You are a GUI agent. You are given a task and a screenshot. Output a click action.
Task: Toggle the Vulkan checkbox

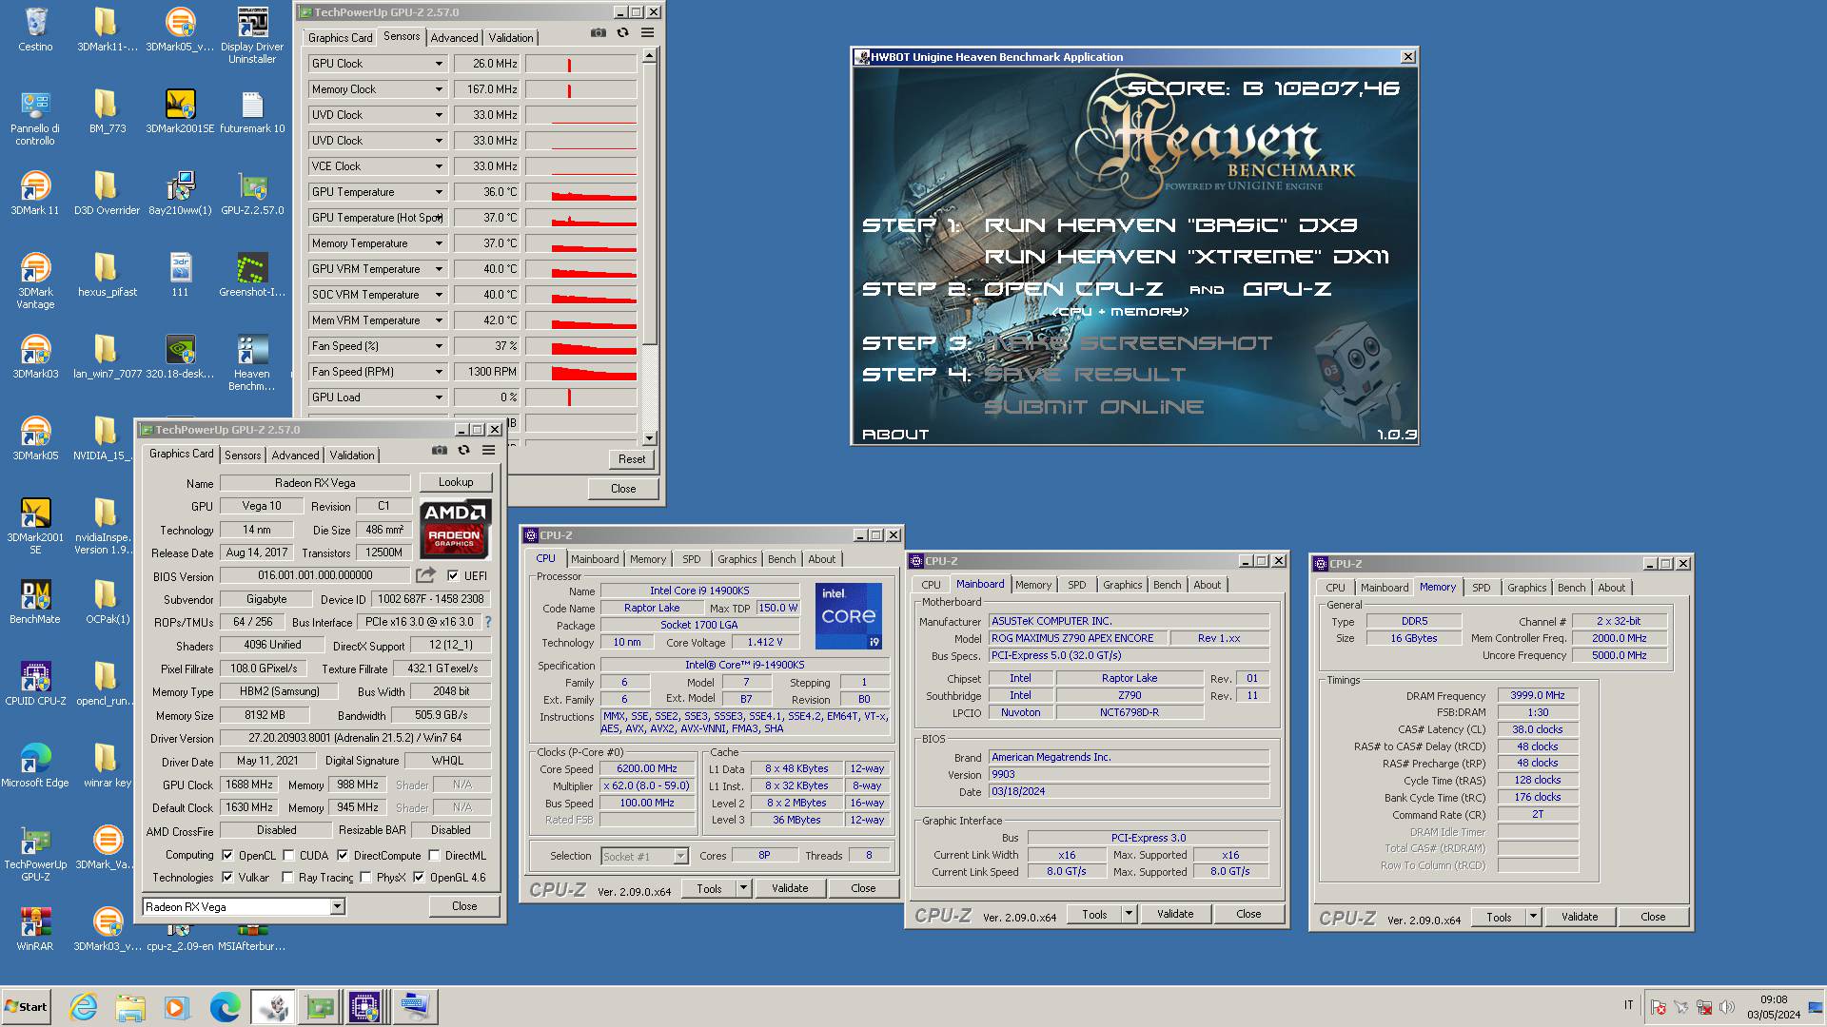[x=227, y=878]
